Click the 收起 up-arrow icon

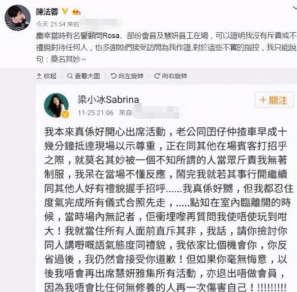tap(39, 76)
